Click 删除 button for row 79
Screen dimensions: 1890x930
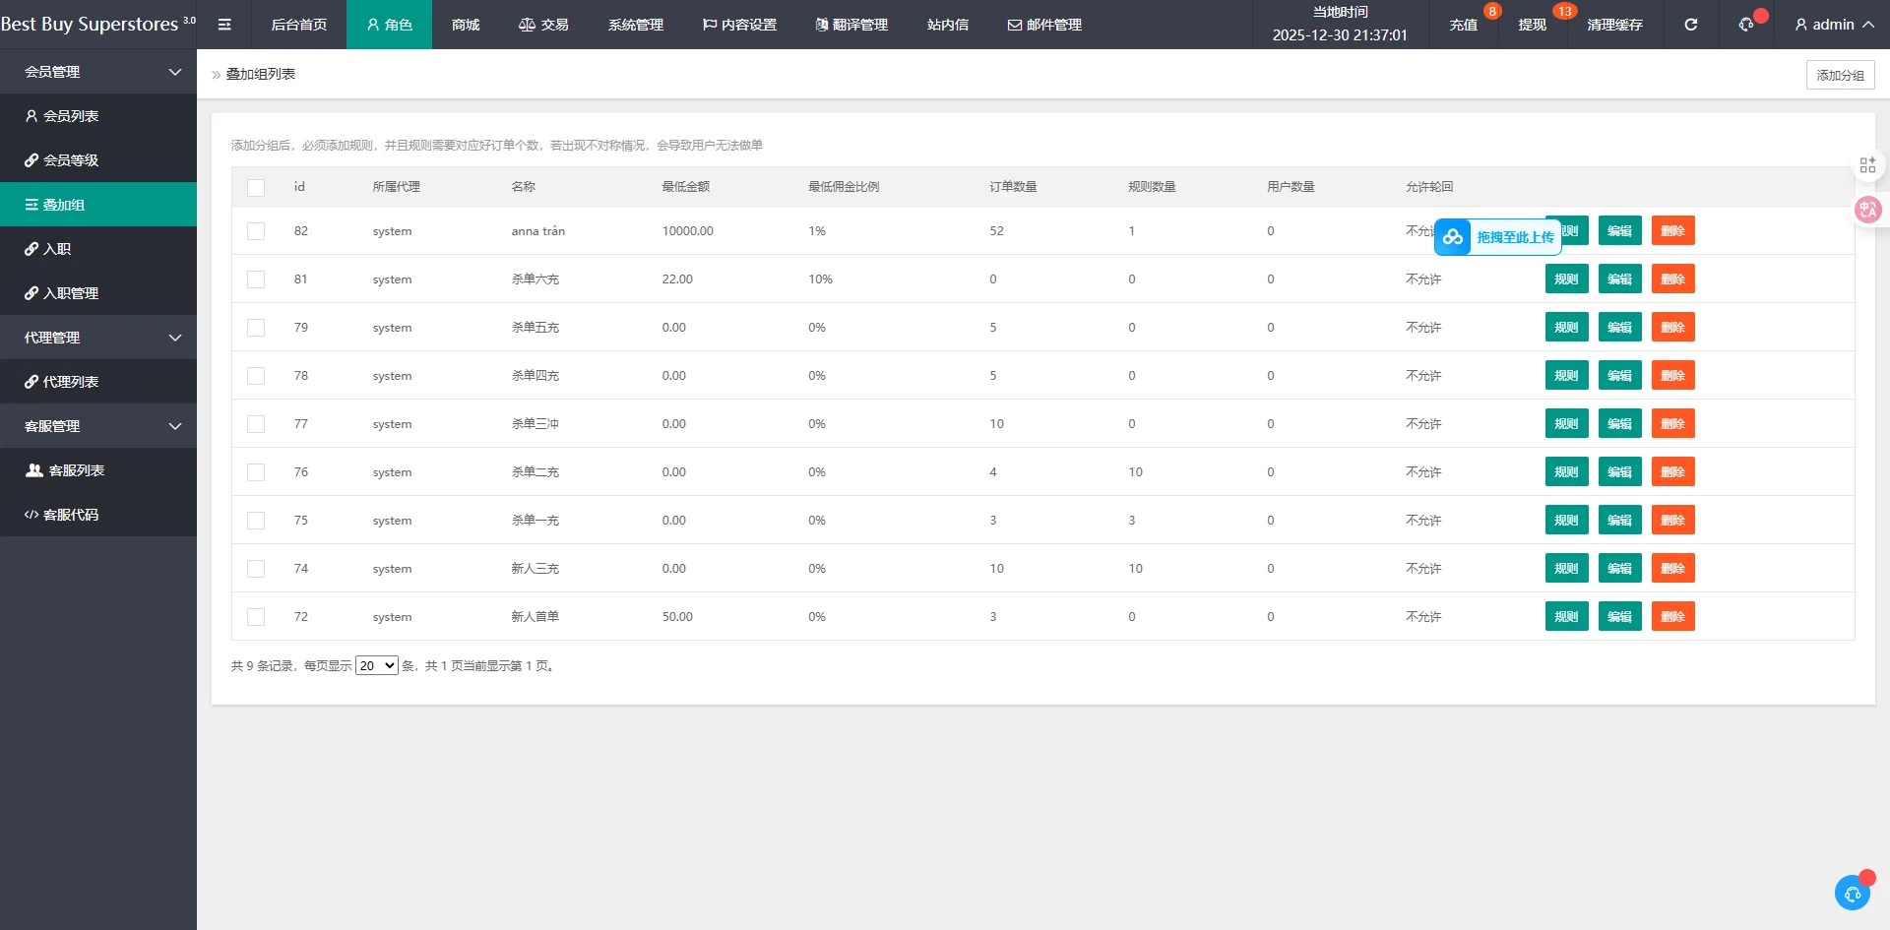(x=1672, y=328)
